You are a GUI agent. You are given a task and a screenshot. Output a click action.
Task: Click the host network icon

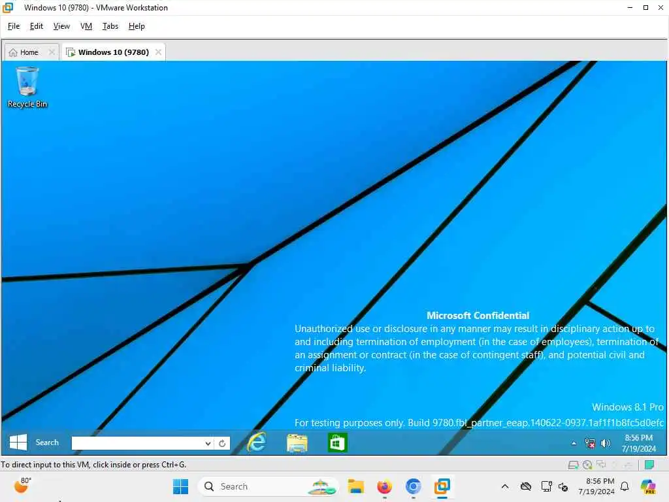tap(546, 486)
